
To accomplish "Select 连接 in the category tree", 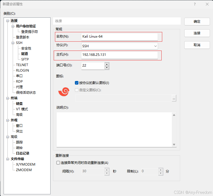I will point(14,21).
